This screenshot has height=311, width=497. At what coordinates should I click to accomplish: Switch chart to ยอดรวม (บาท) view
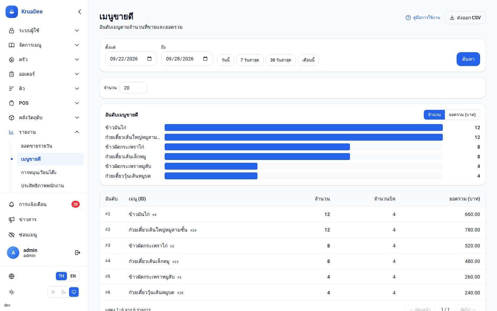[x=462, y=115]
